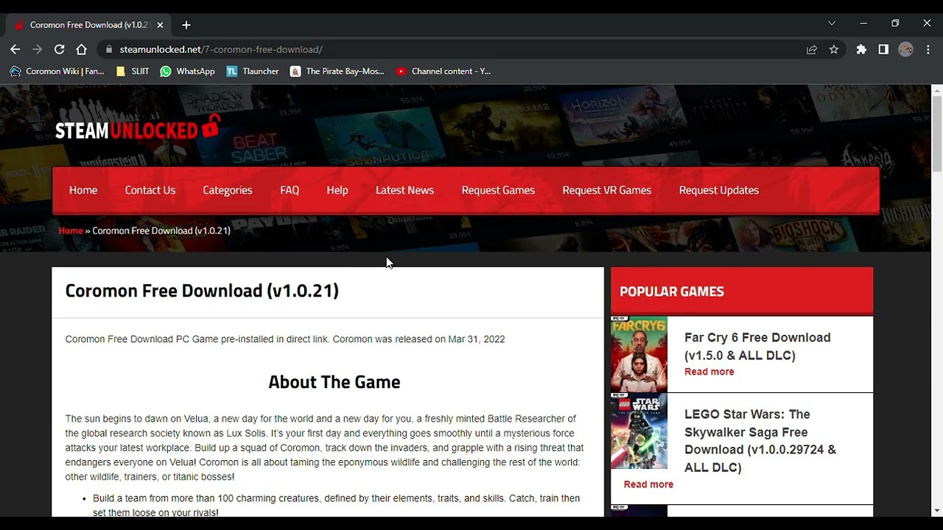Open the WhatsApp bookmark
943x530 pixels.
188,71
